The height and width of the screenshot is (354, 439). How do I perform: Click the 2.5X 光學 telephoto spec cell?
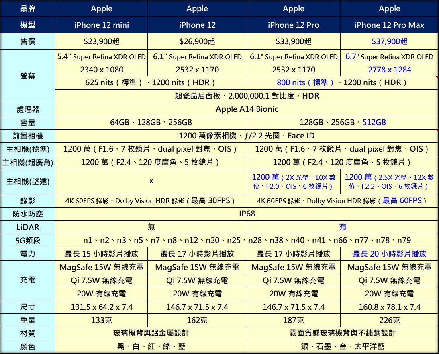pyautogui.click(x=389, y=181)
